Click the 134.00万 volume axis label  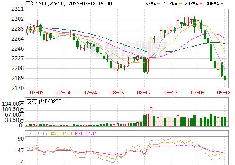(x=13, y=104)
